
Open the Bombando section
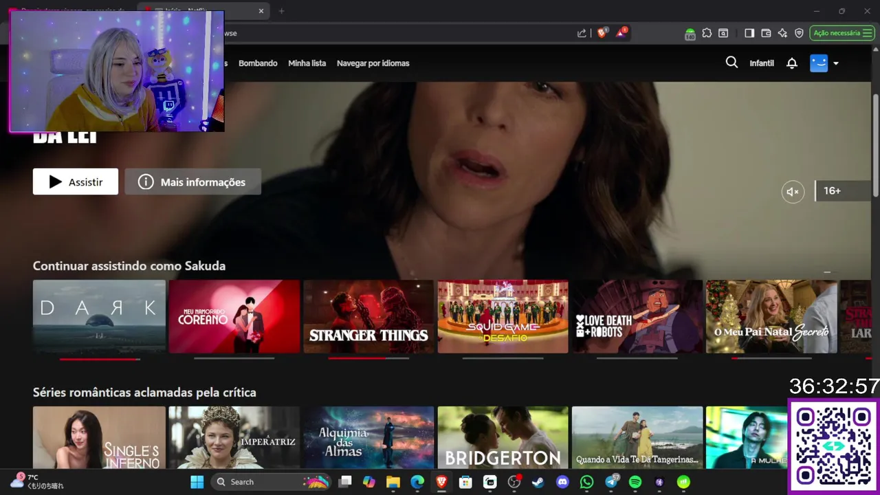pyautogui.click(x=258, y=63)
